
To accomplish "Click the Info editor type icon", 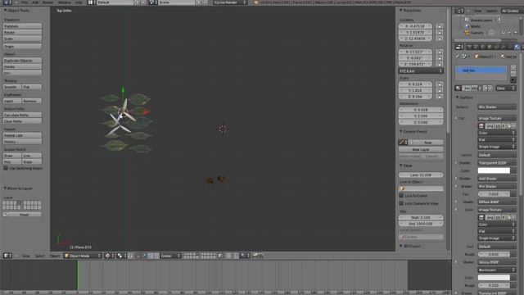I will [x=7, y=2].
